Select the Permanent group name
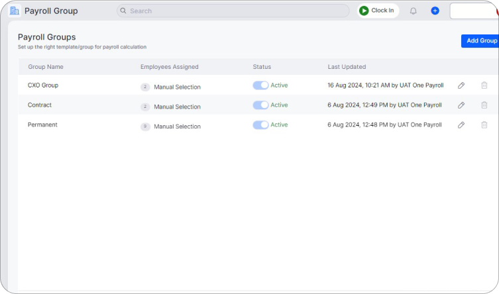Image resolution: width=499 pixels, height=294 pixels. (42, 124)
